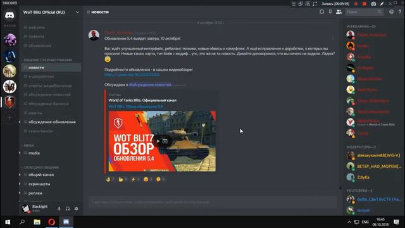Open member donyat profile
Screen dimensions: 405x228
(x=373, y=210)
